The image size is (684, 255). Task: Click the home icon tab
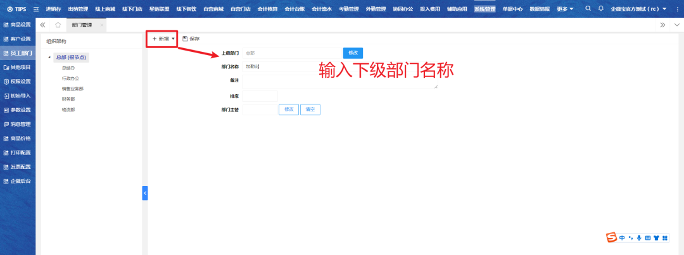click(x=58, y=25)
